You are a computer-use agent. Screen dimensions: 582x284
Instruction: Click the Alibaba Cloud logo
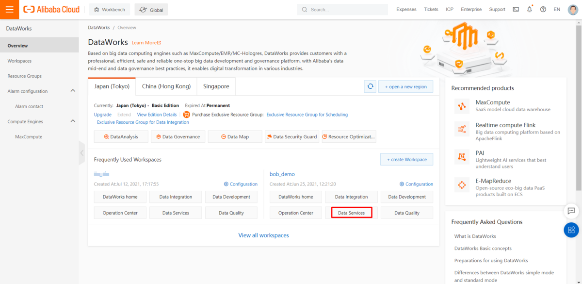click(51, 9)
